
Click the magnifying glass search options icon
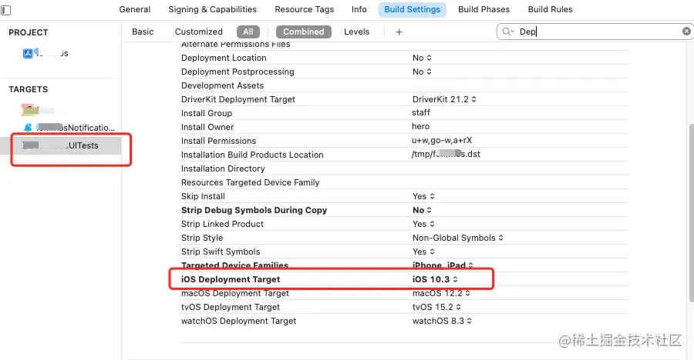[508, 32]
